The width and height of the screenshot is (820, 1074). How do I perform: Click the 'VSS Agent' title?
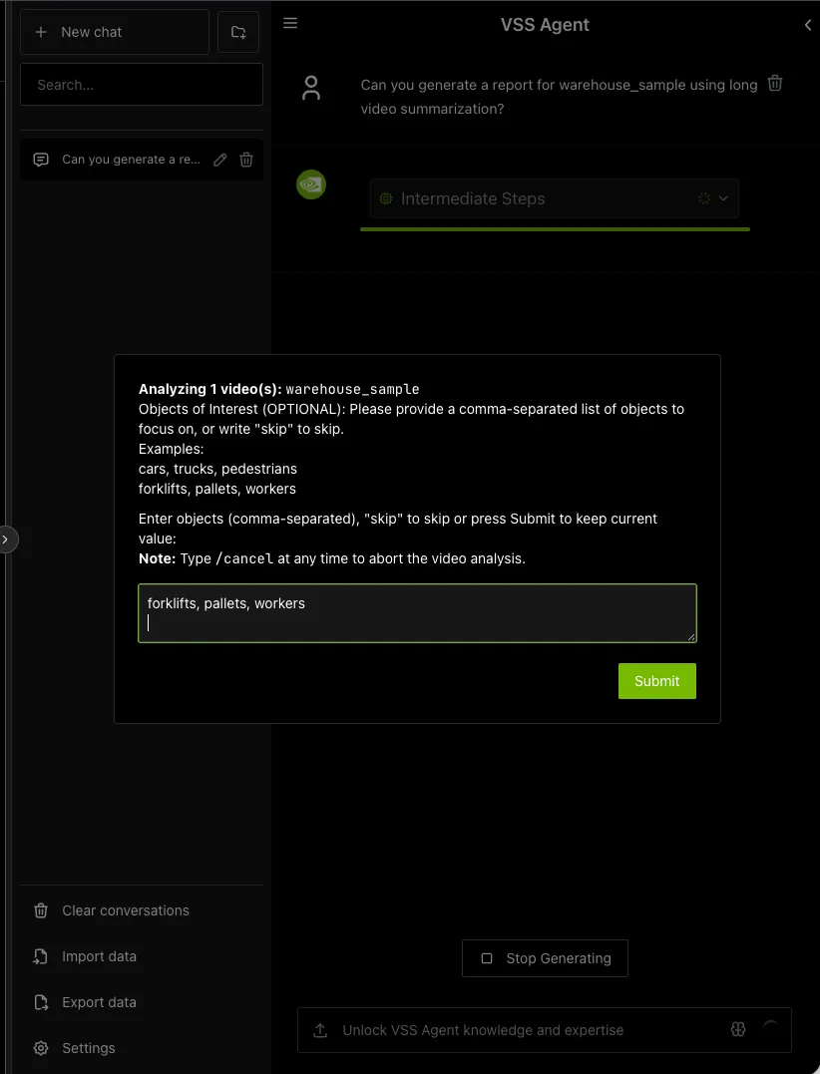pos(545,25)
